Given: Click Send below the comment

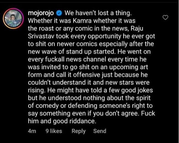Looking at the screenshot, I should pos(100,131).
